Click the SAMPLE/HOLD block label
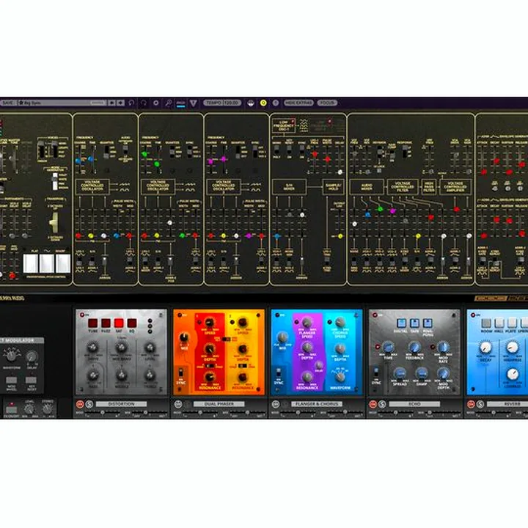 (x=334, y=187)
